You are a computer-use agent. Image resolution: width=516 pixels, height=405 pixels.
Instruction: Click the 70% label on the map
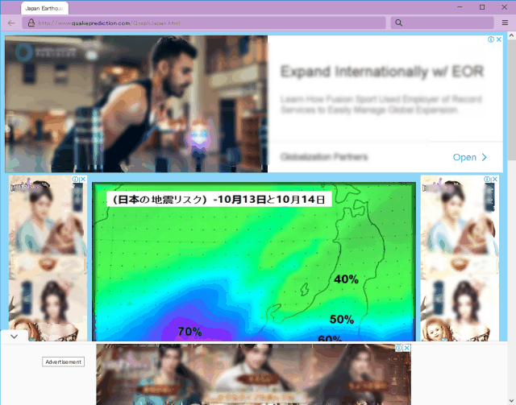click(190, 332)
